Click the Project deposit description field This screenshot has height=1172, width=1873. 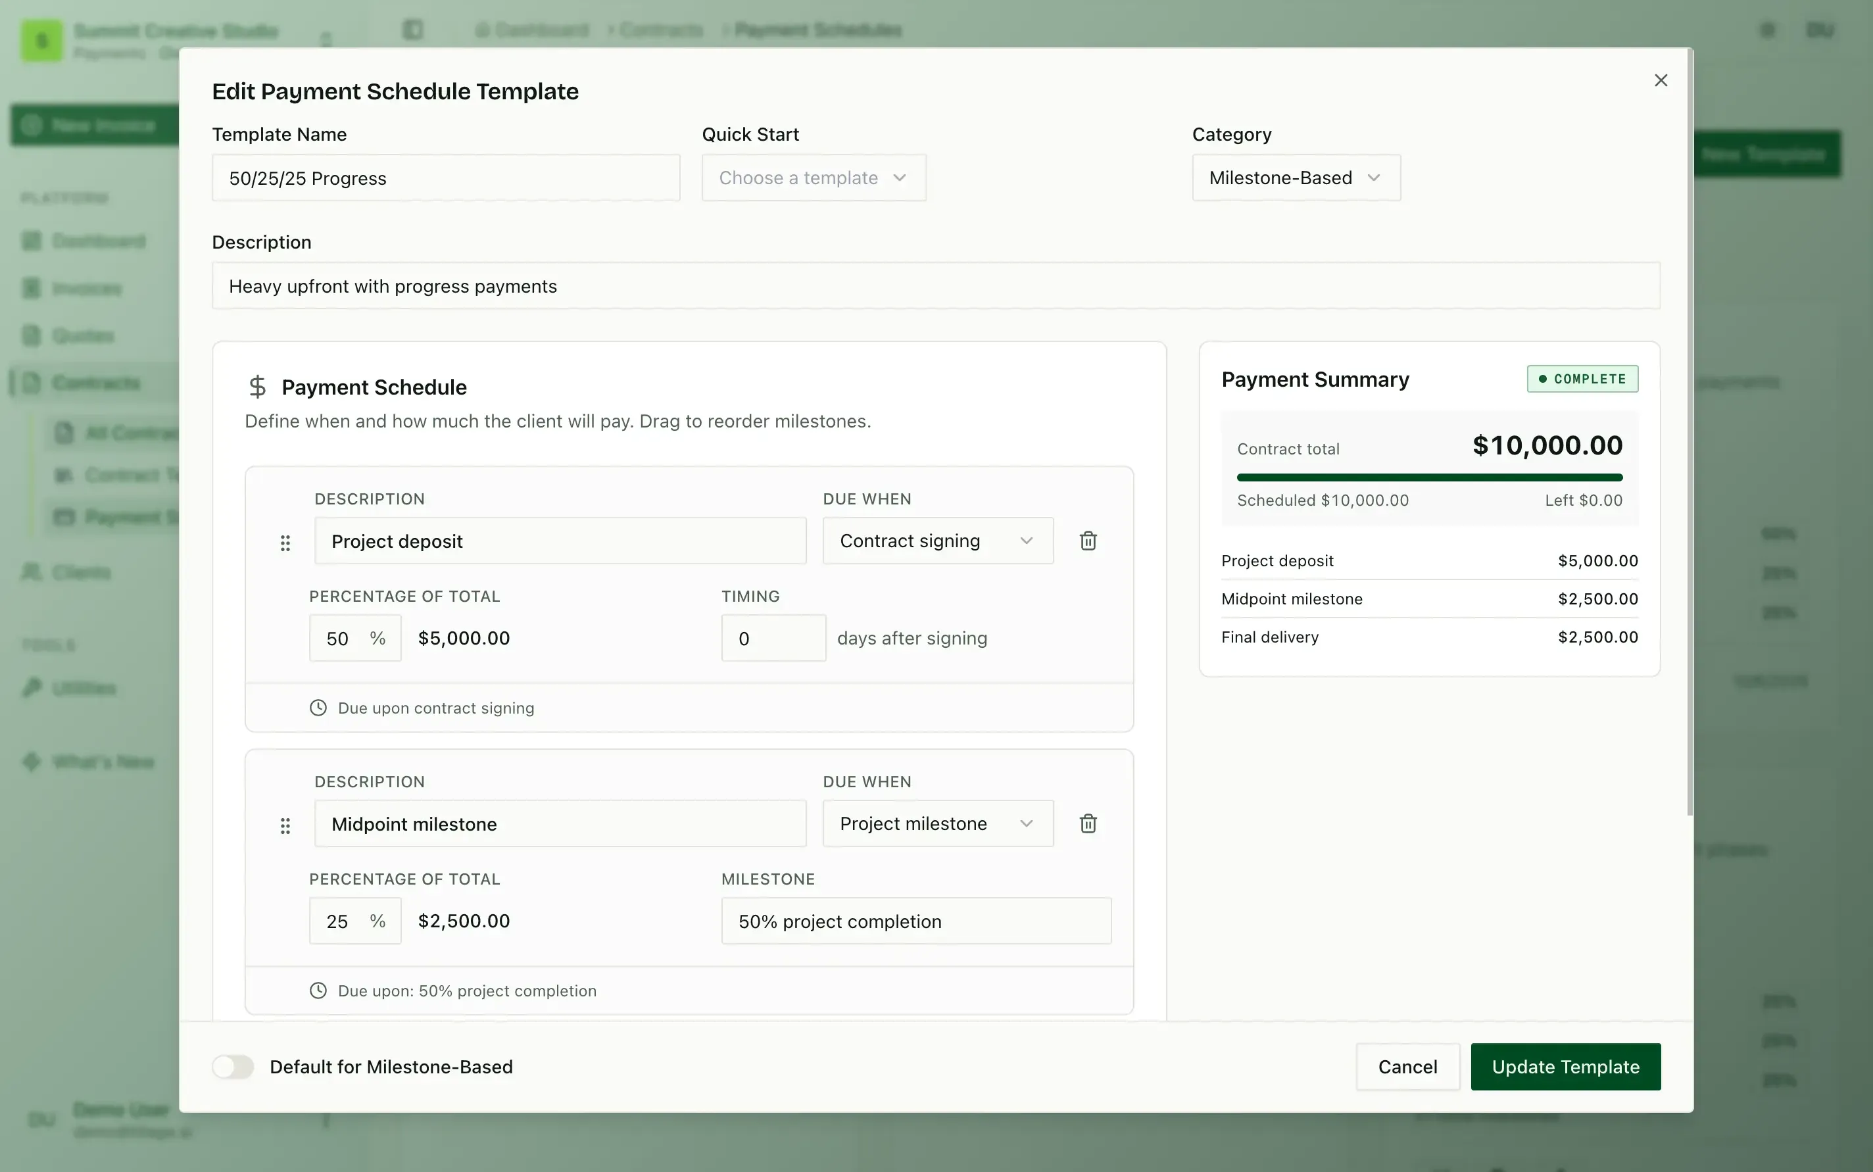tap(560, 540)
